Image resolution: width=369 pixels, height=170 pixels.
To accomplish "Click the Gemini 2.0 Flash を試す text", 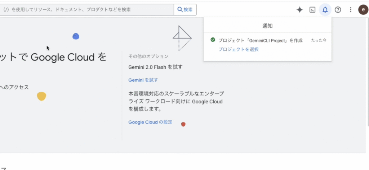I will (x=155, y=67).
